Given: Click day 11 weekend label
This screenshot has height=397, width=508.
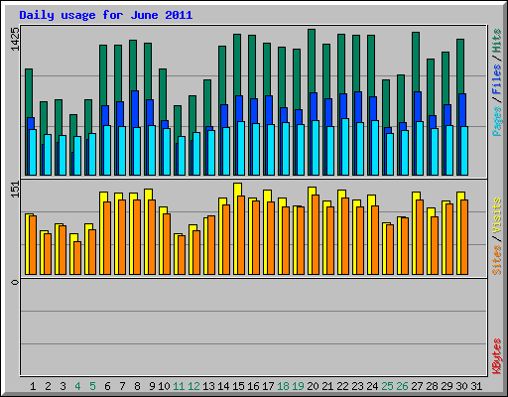Looking at the screenshot, I should [179, 386].
